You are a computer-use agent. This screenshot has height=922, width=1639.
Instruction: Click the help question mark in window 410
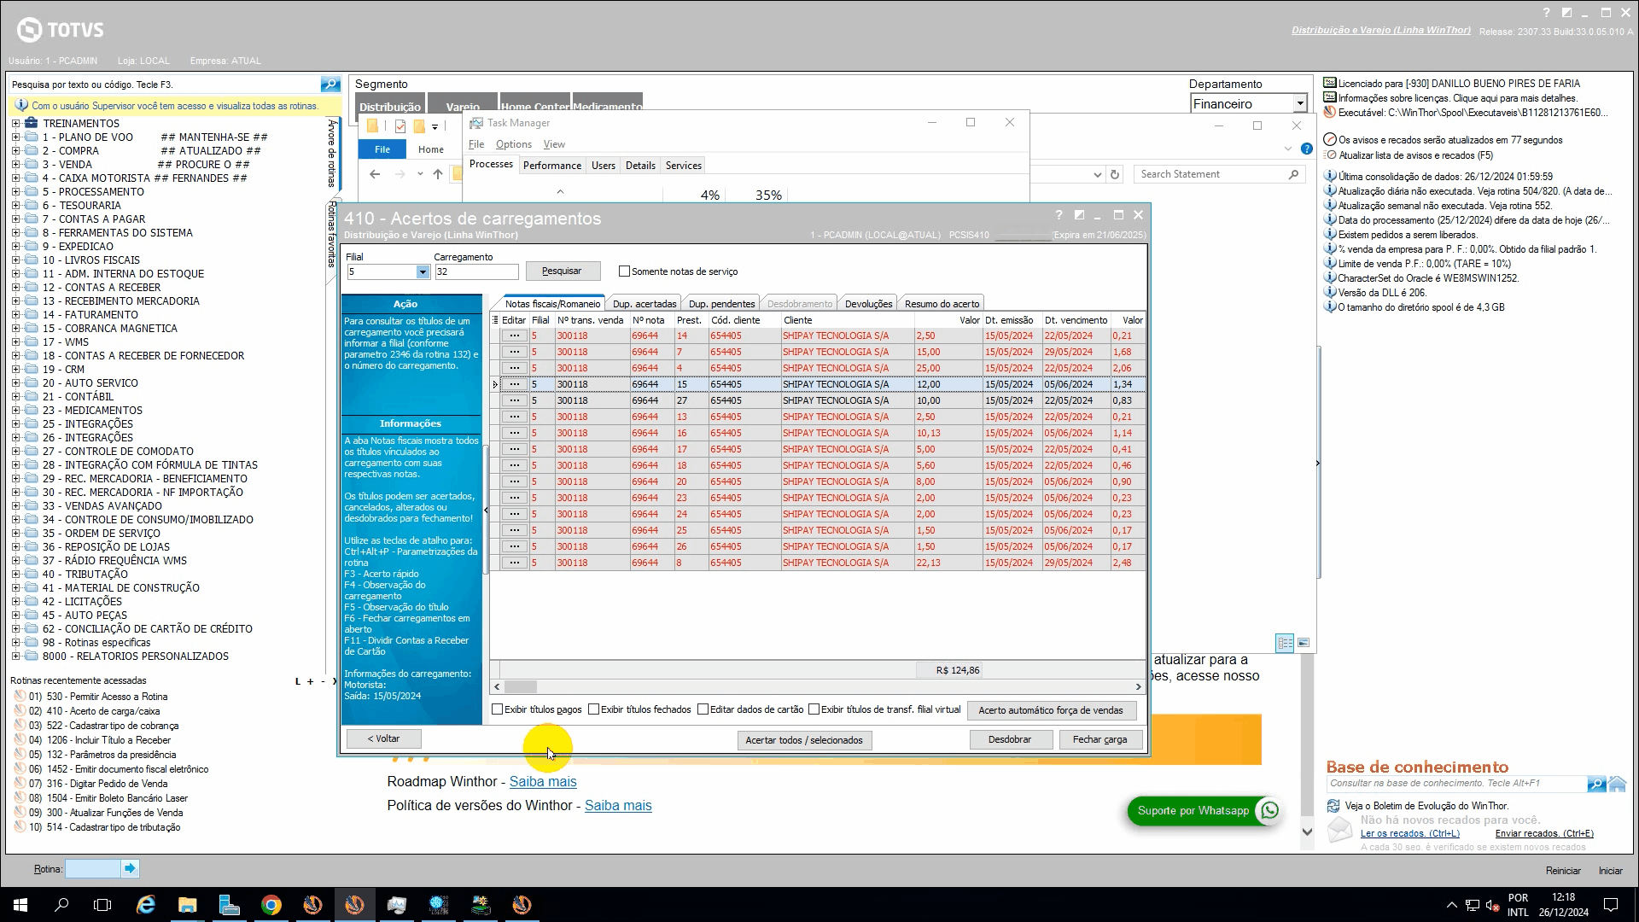click(1059, 215)
